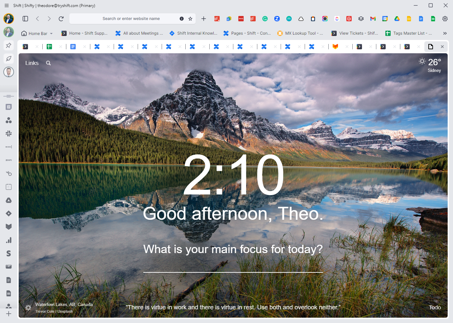Expand Momentum Links menu

pos(32,63)
